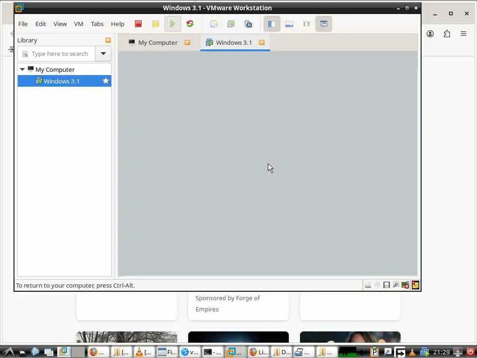Click the VLC task in the taskbar

144,352
